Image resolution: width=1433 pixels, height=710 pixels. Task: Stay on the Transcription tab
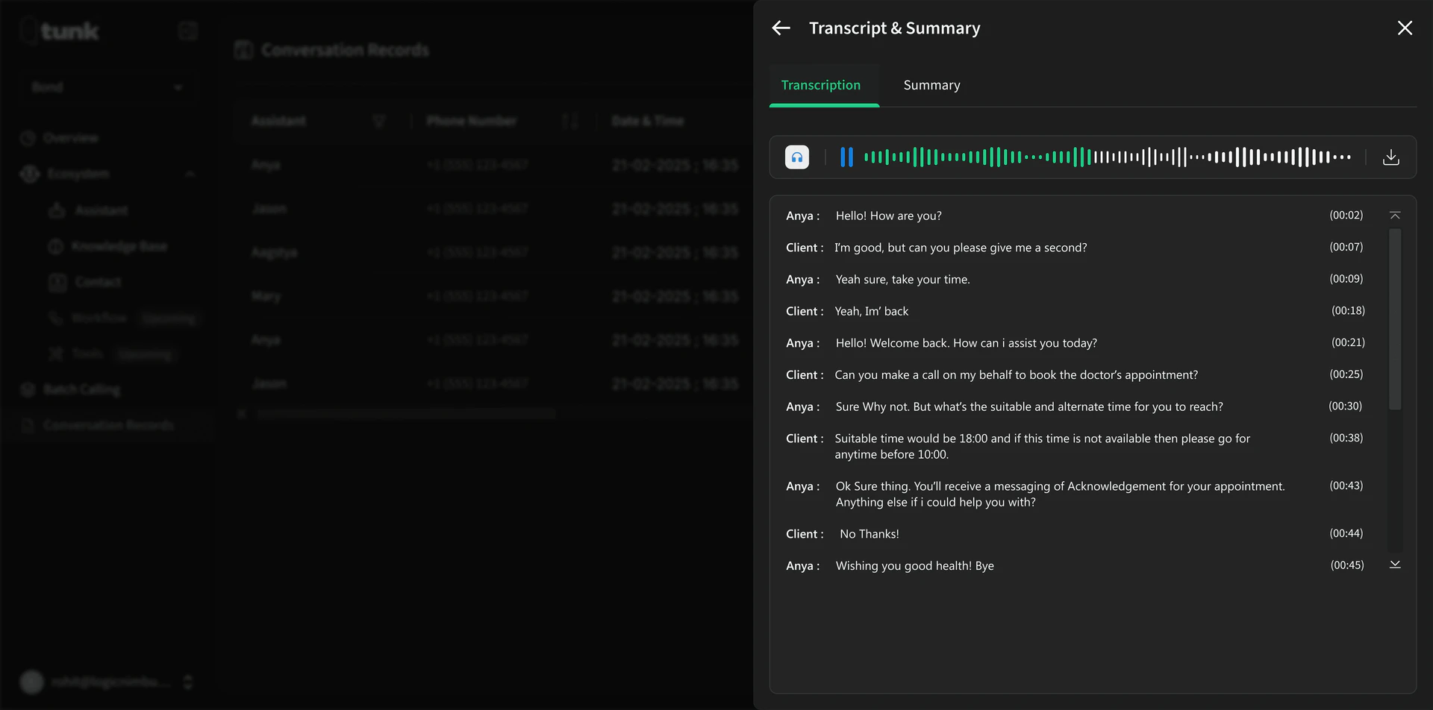(x=821, y=84)
